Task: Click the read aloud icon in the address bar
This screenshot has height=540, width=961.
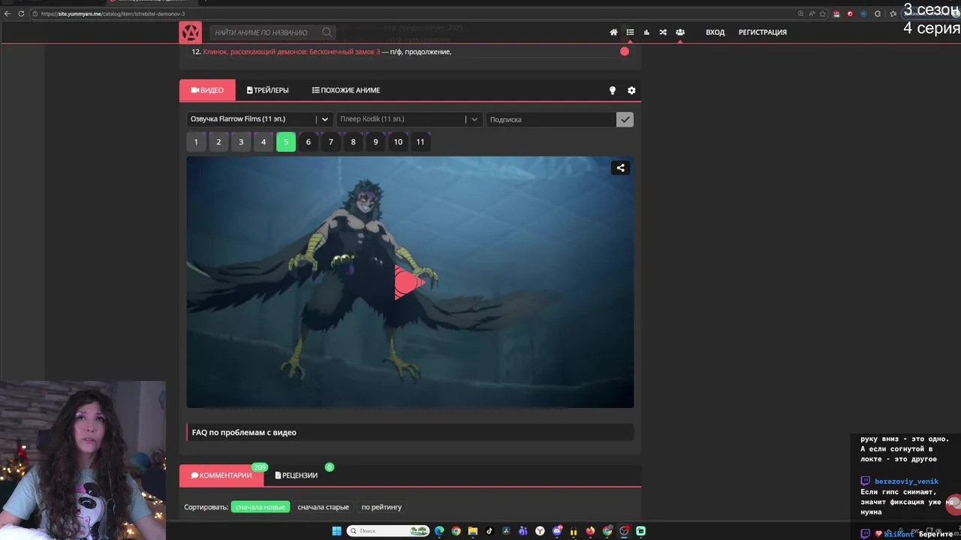Action: (812, 13)
